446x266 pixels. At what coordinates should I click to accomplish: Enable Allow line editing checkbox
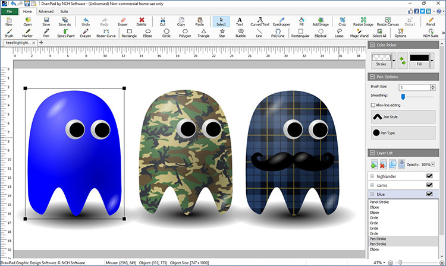[373, 104]
